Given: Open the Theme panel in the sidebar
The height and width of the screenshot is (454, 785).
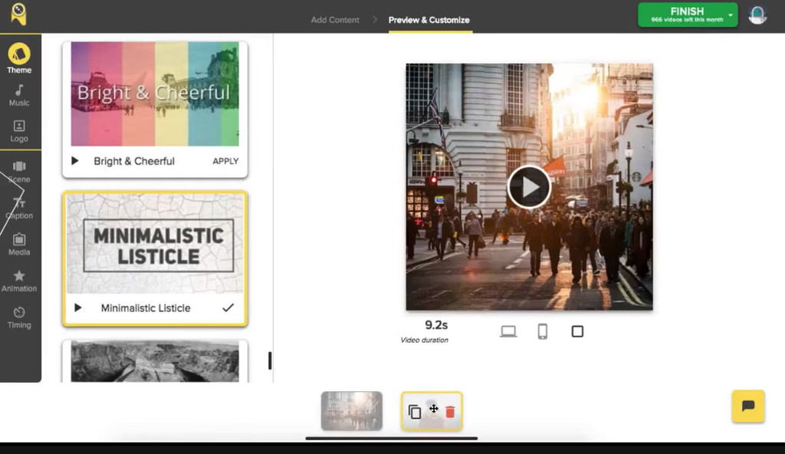Looking at the screenshot, I should click(x=19, y=58).
